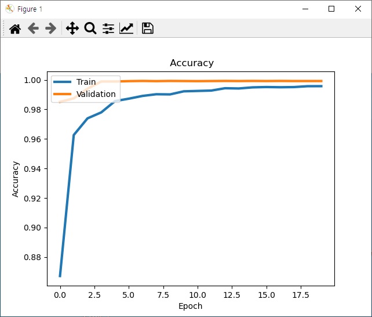Click the 10.0 x-axis tick label
Viewport: 372px width, 317px height.
point(198,295)
